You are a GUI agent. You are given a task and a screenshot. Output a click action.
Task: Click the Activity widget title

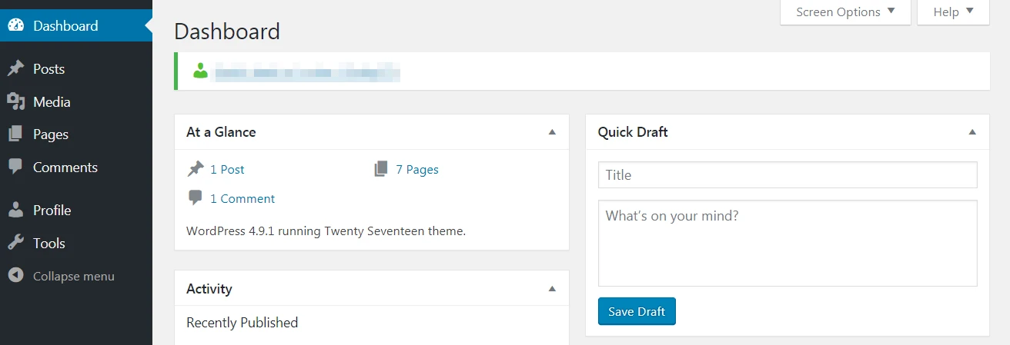(209, 289)
